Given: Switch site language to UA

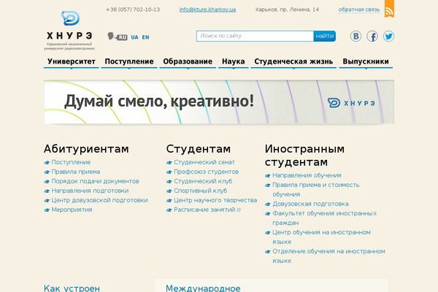Looking at the screenshot, I should click(x=134, y=37).
